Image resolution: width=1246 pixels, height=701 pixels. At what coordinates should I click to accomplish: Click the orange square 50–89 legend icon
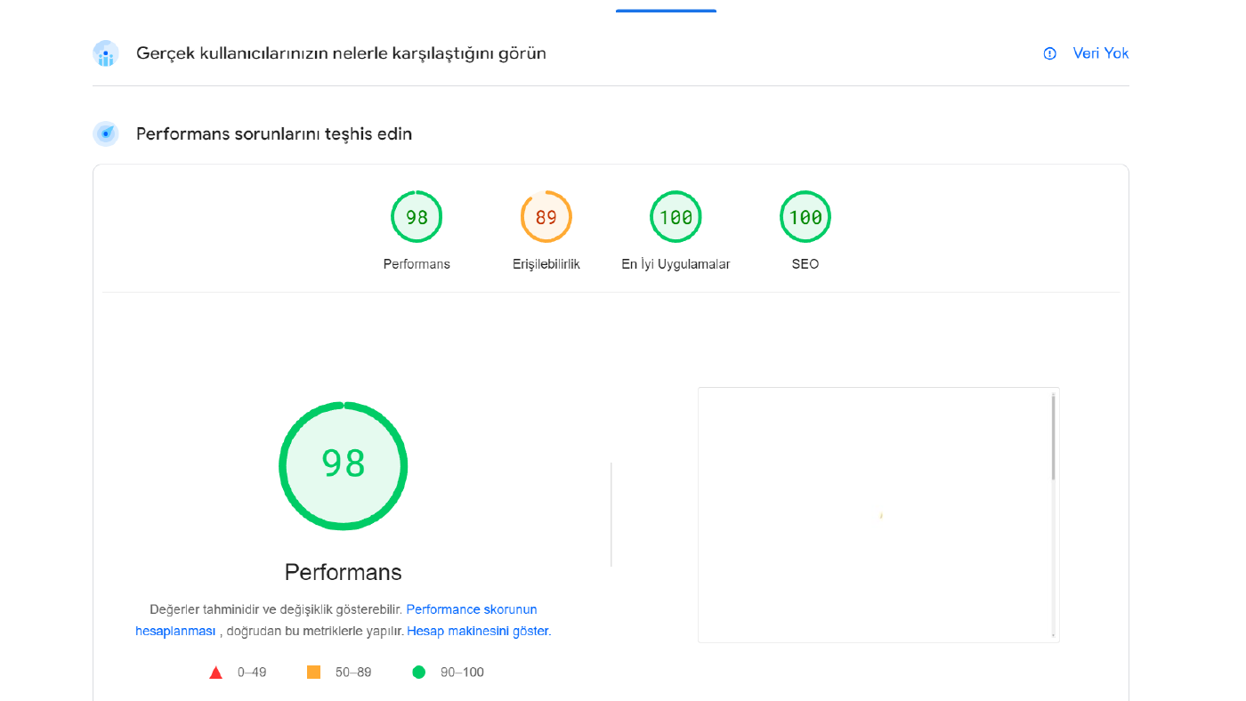[x=313, y=673]
